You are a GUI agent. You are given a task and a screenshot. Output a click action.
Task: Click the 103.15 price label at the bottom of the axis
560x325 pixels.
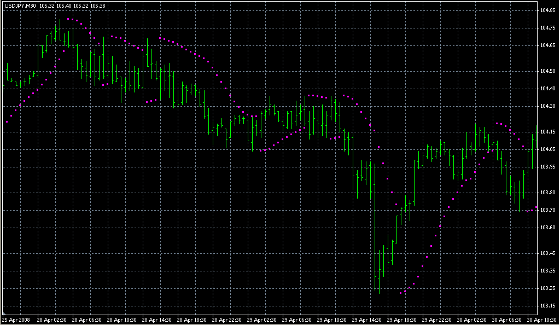coord(547,305)
